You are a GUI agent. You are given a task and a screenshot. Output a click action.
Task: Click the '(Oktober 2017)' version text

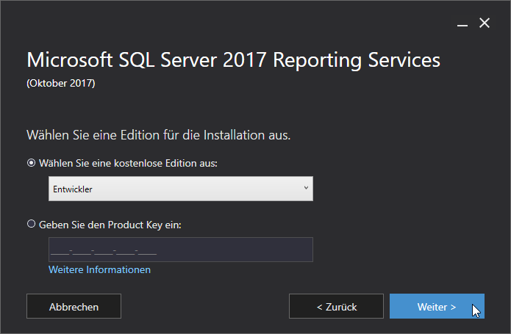tap(61, 83)
